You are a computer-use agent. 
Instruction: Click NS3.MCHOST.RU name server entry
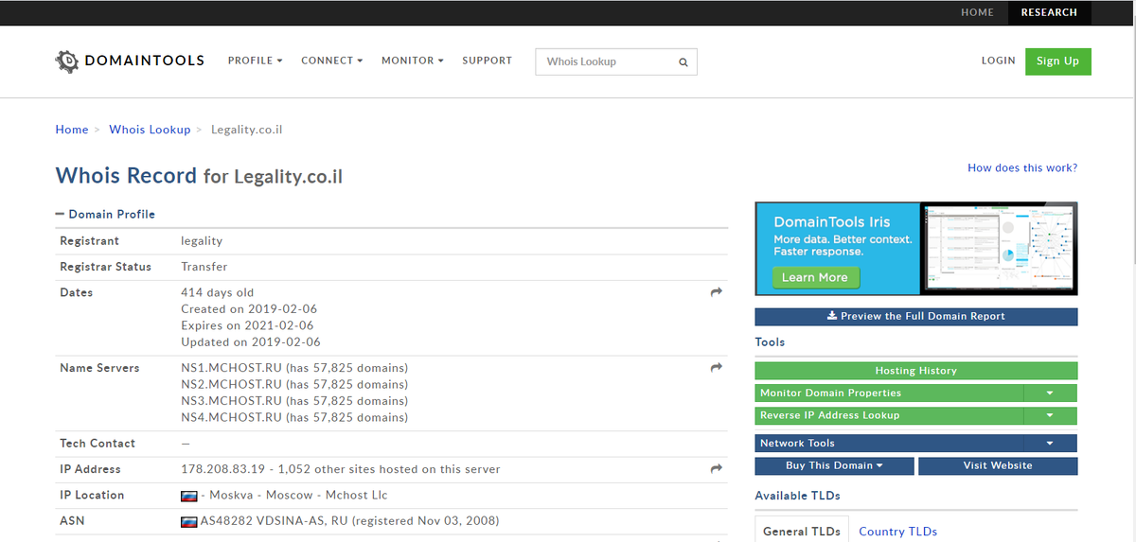[294, 401]
